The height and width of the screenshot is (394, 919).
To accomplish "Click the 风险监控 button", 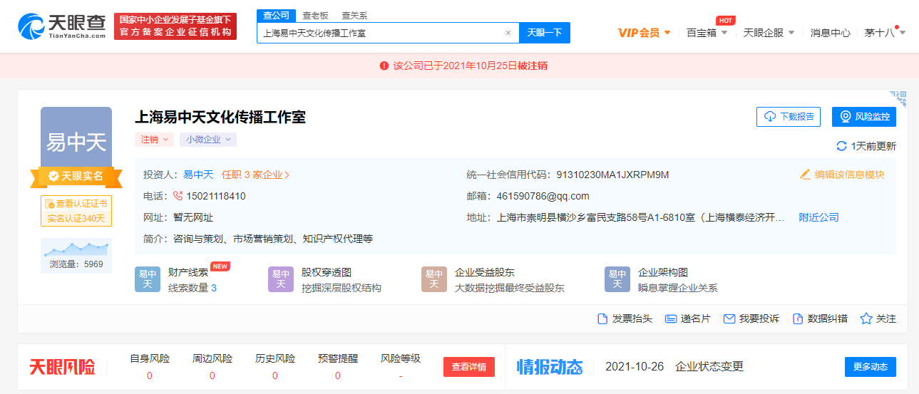I will (864, 117).
